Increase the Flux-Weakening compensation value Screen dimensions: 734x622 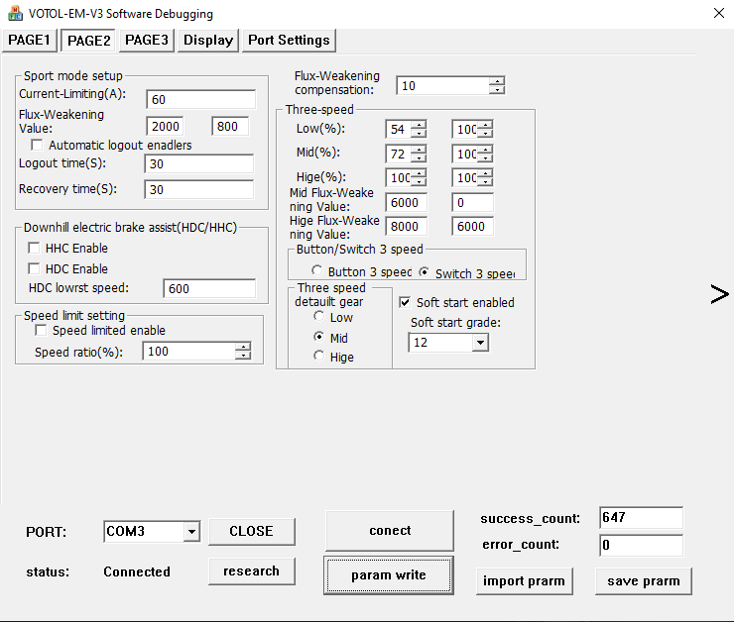coord(497,81)
